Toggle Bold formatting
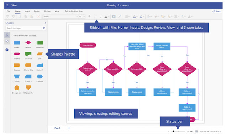The image size is (226, 136). [89, 17]
